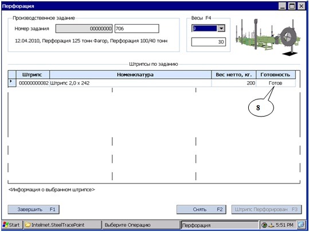Switch to Выберите Операцию taskbar item
Image resolution: width=309 pixels, height=232 pixels.
tap(140, 225)
